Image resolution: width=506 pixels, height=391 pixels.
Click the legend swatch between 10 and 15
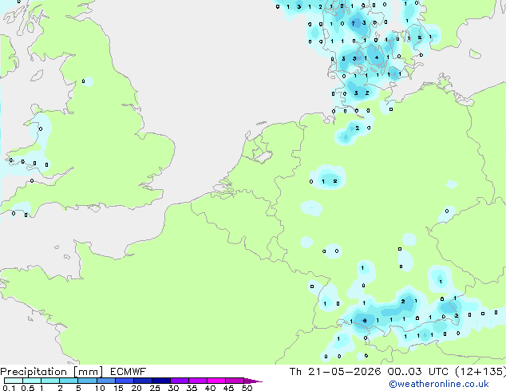click(x=106, y=381)
